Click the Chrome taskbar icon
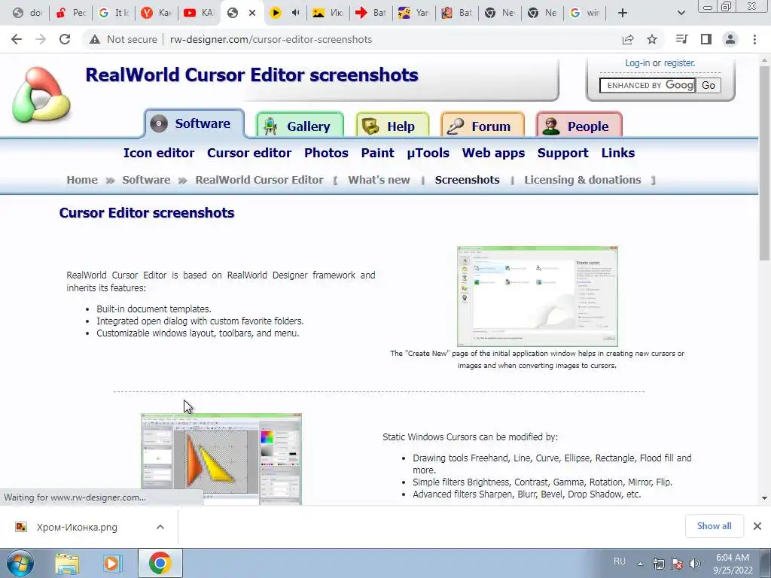Screen dimensions: 771x578 160,563
